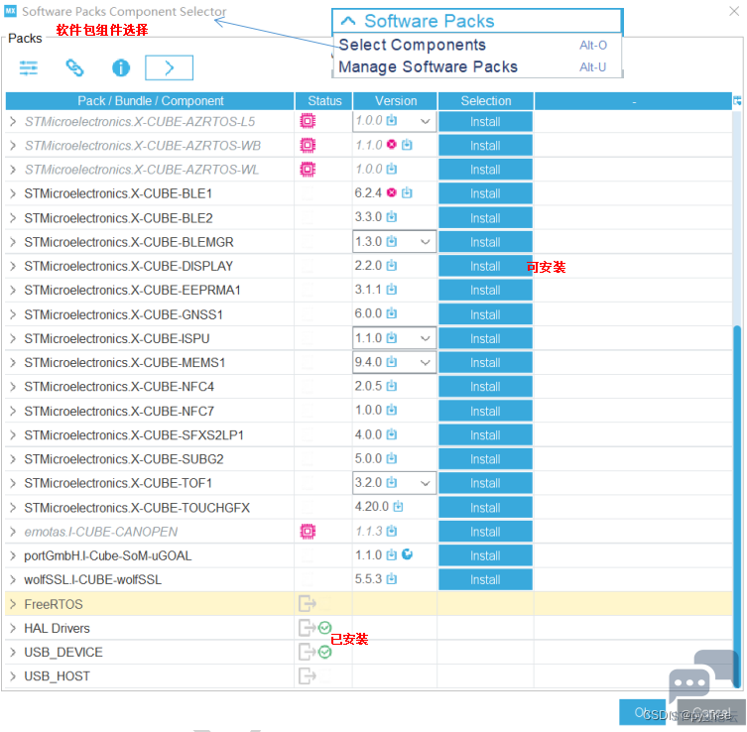This screenshot has width=747, height=732.
Task: Install the X-CUBE-GNSS1 pack
Action: click(485, 314)
